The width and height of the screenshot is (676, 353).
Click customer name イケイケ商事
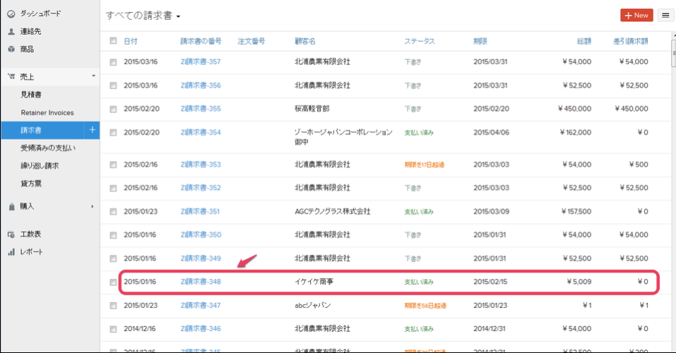[314, 282]
